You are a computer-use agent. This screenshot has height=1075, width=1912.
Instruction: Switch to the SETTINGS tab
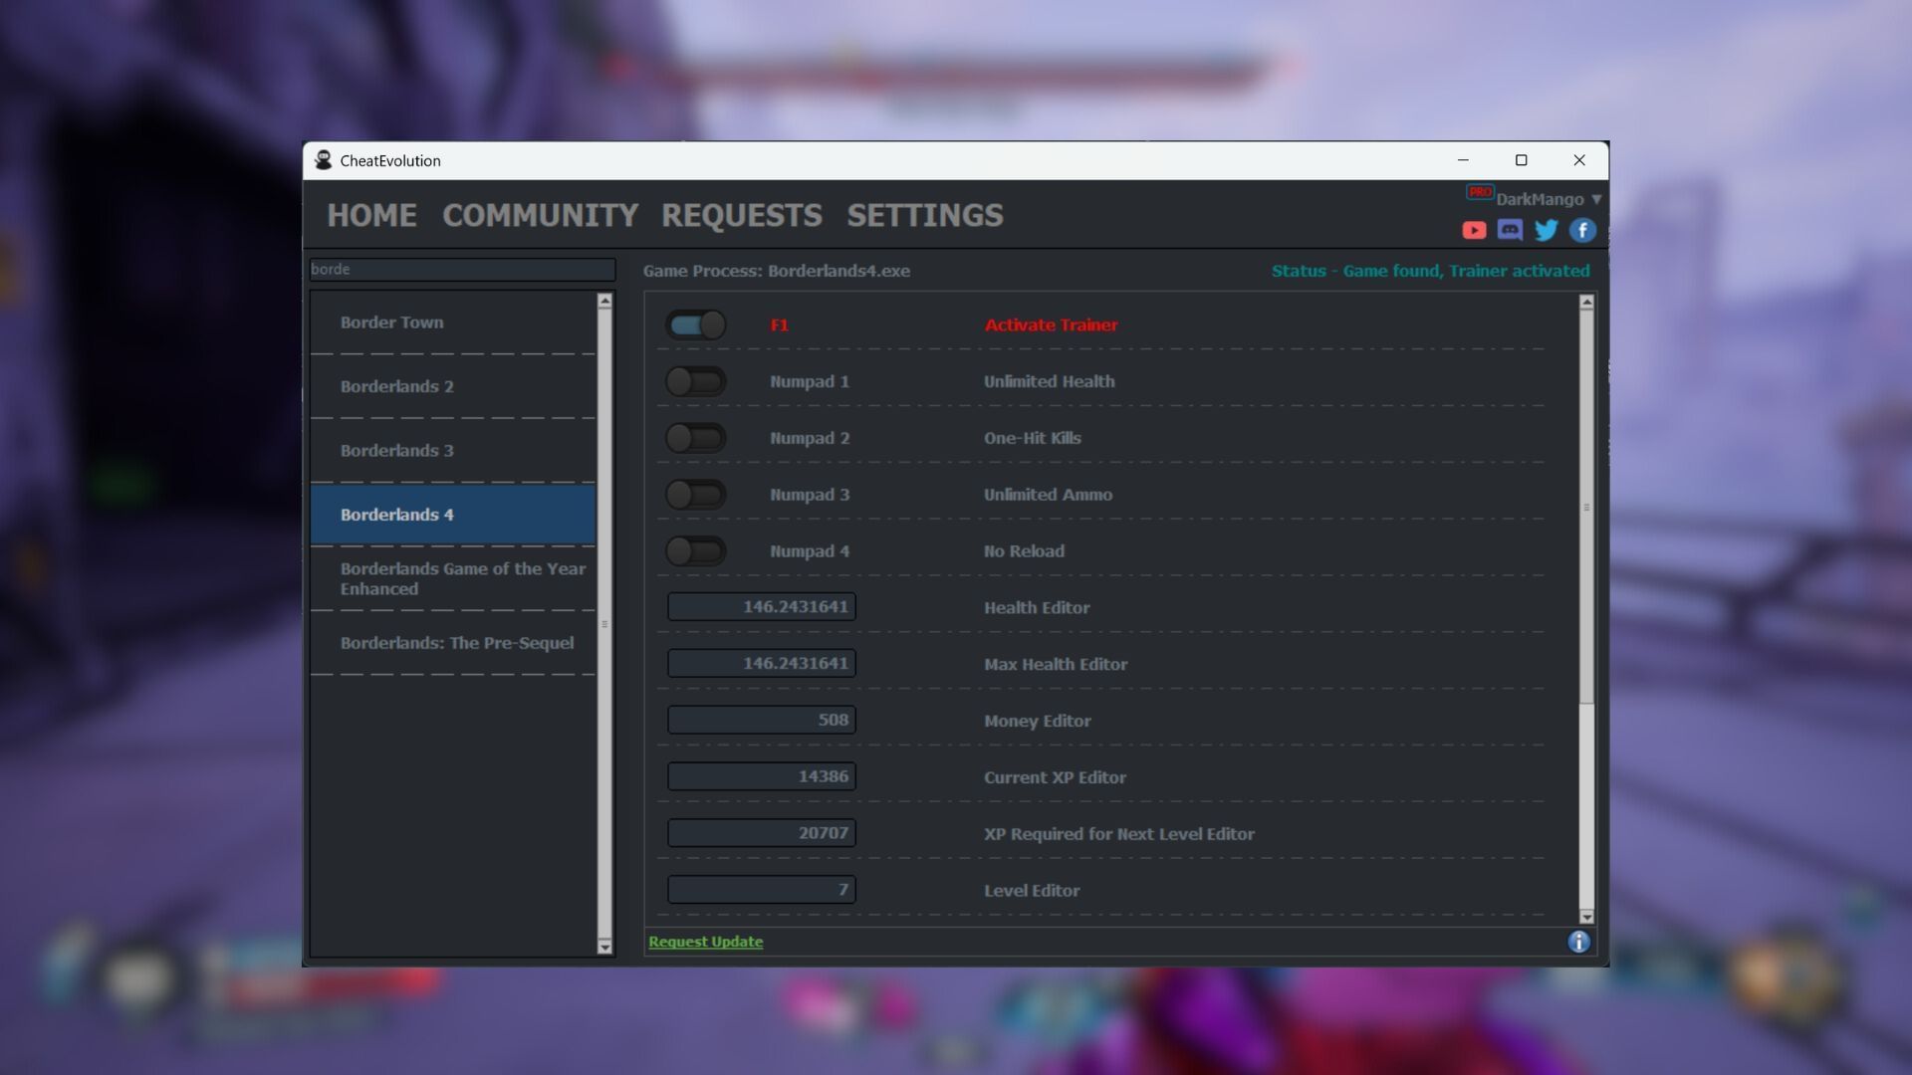pyautogui.click(x=924, y=215)
